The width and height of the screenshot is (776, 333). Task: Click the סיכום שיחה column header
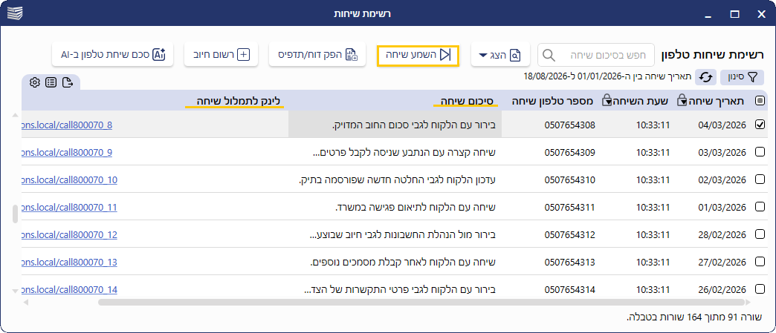pyautogui.click(x=465, y=102)
